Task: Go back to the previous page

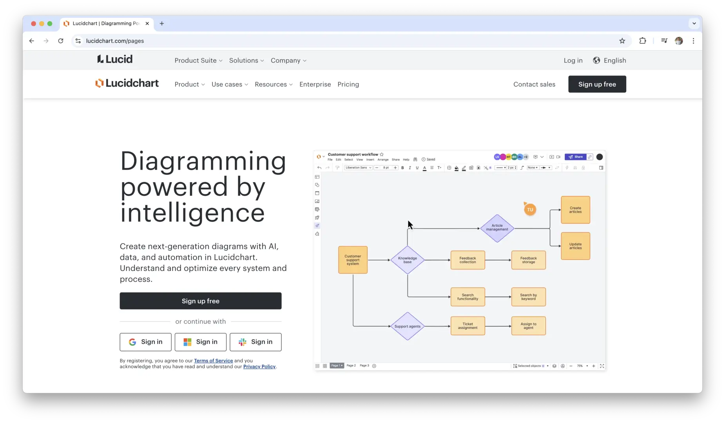Action: tap(32, 41)
